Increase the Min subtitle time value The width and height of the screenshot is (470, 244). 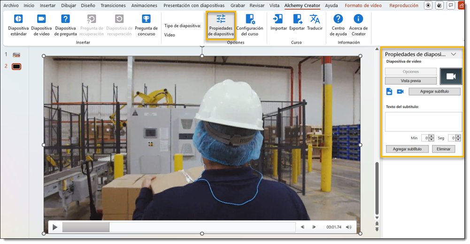point(431,136)
